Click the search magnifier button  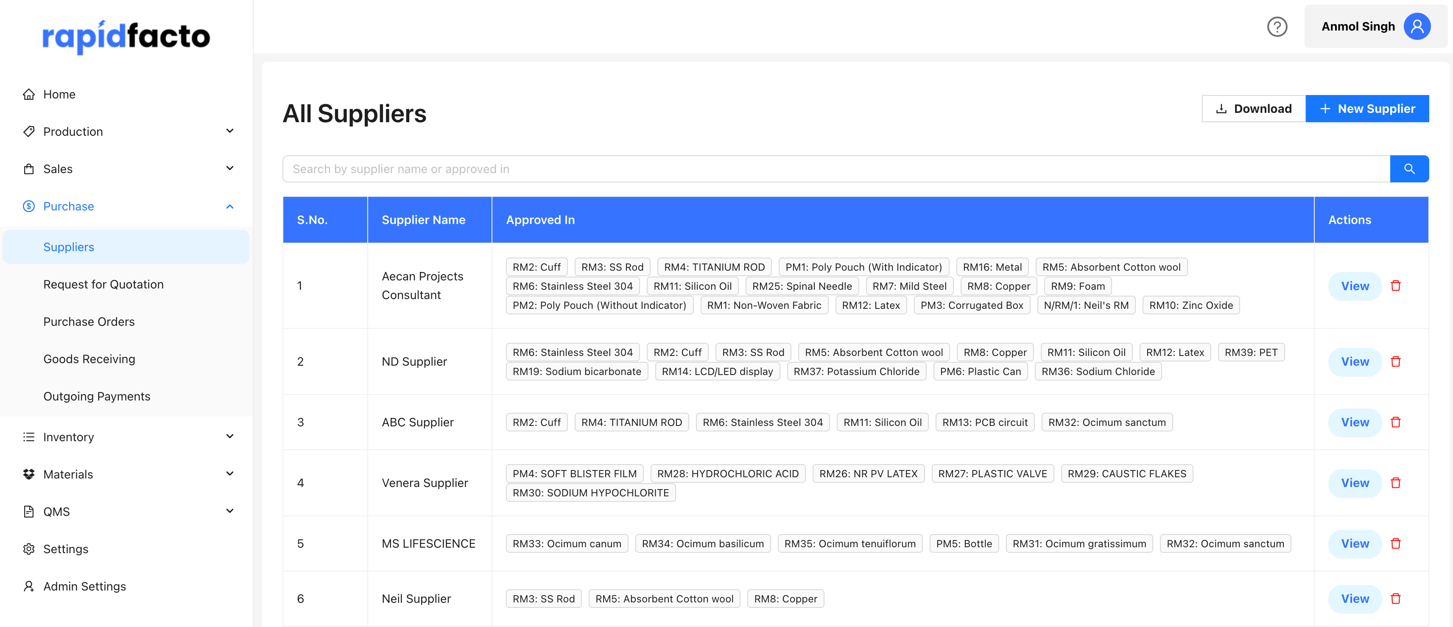(x=1408, y=169)
